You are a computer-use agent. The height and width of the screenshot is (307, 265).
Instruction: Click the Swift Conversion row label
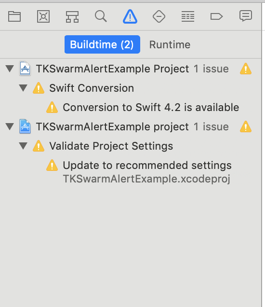tap(92, 88)
